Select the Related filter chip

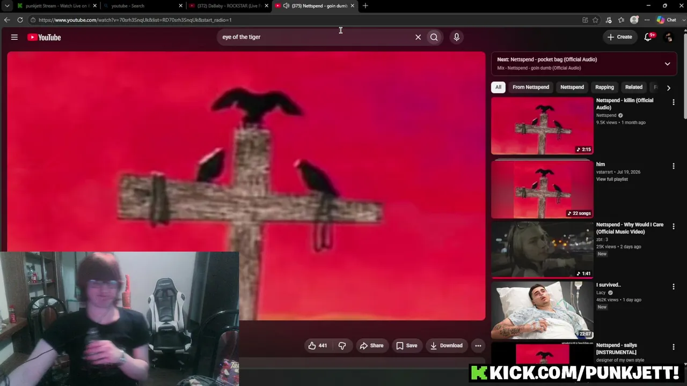pos(634,87)
